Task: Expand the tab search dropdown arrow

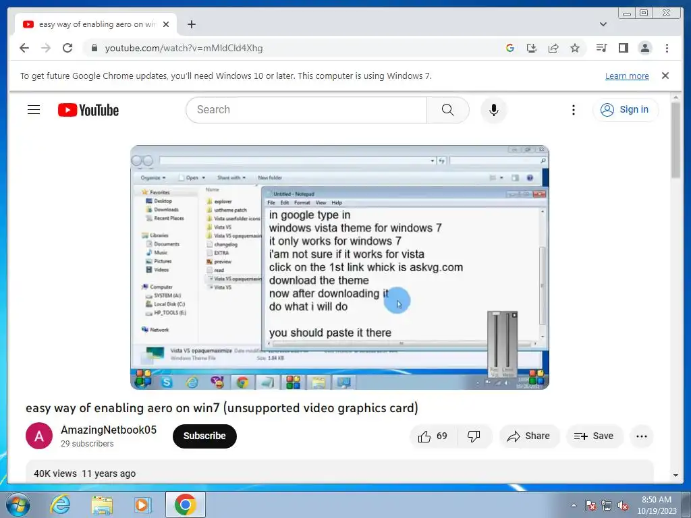Action: coord(603,24)
